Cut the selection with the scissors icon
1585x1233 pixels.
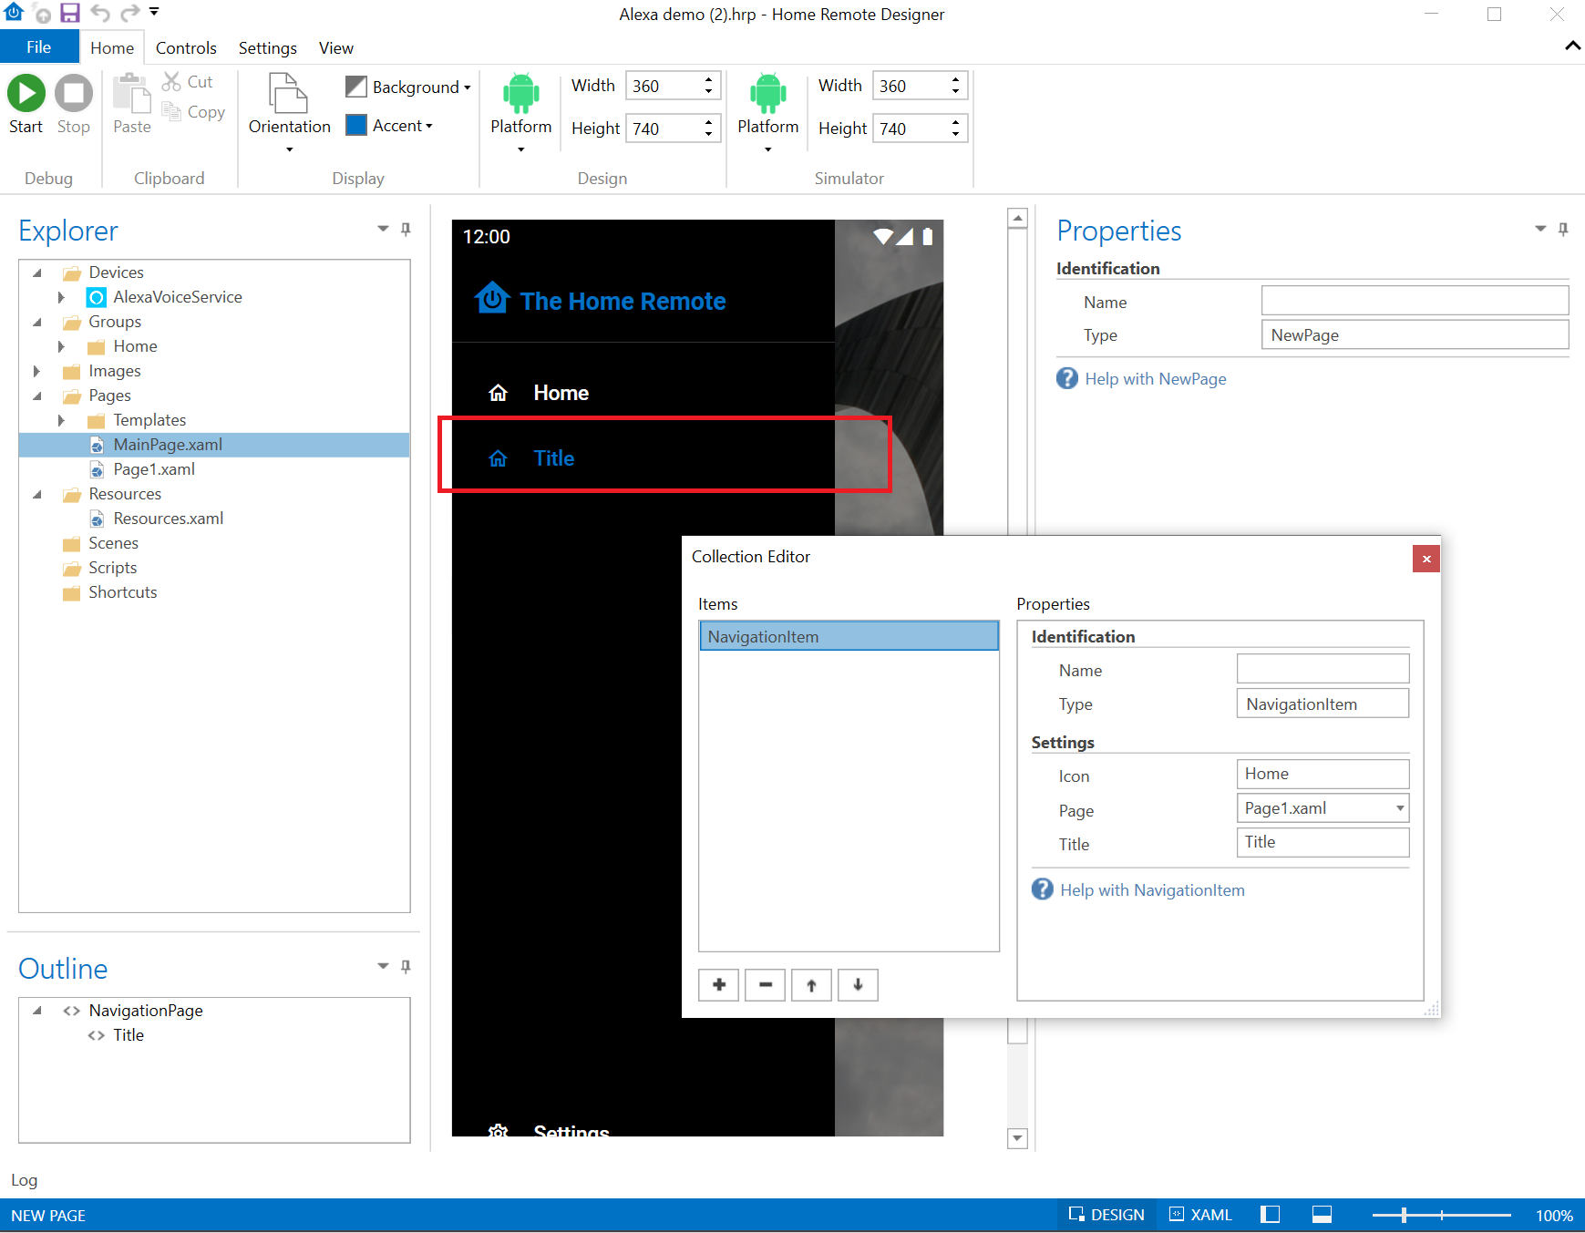pos(171,81)
